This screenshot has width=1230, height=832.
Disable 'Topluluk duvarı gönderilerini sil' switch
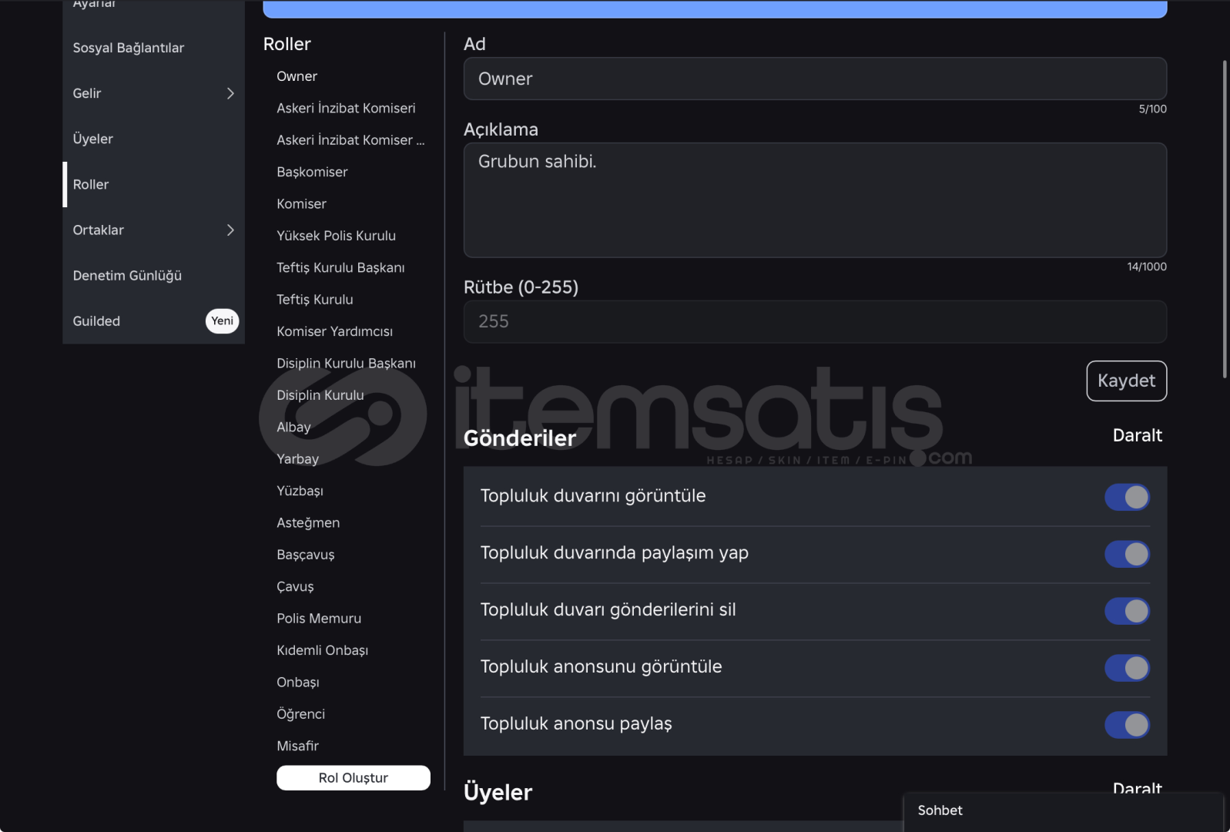(x=1127, y=611)
